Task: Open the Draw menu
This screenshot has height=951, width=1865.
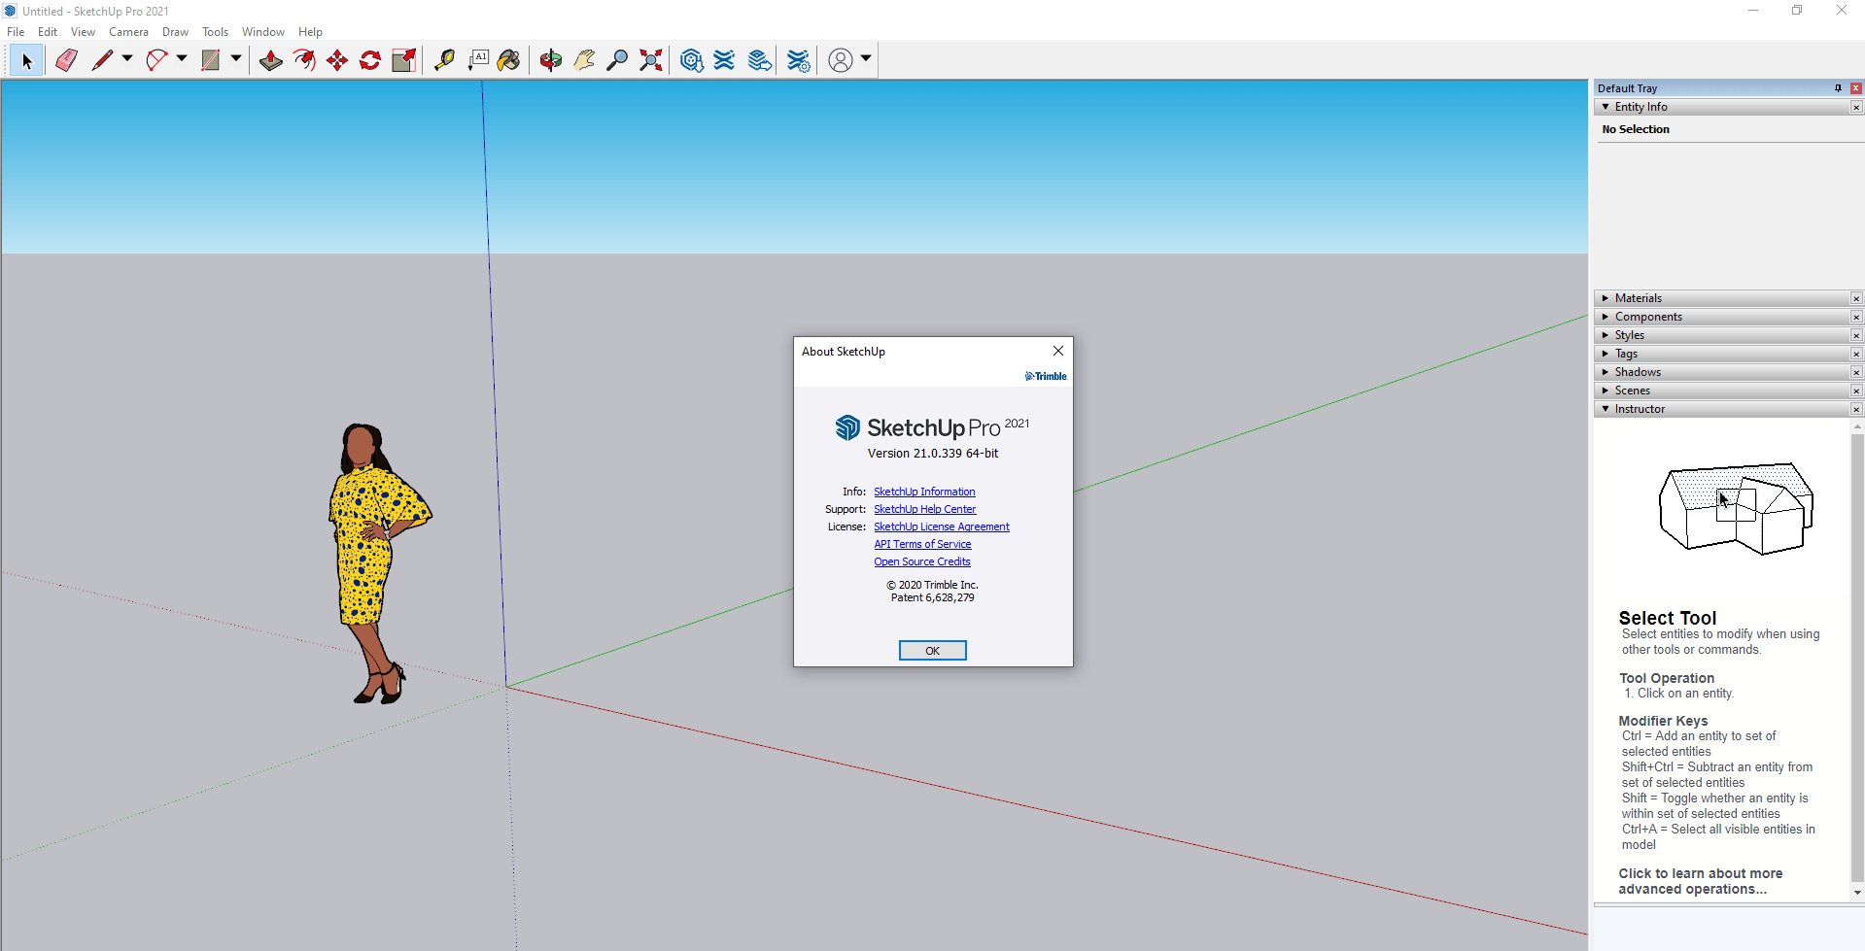Action: [175, 32]
